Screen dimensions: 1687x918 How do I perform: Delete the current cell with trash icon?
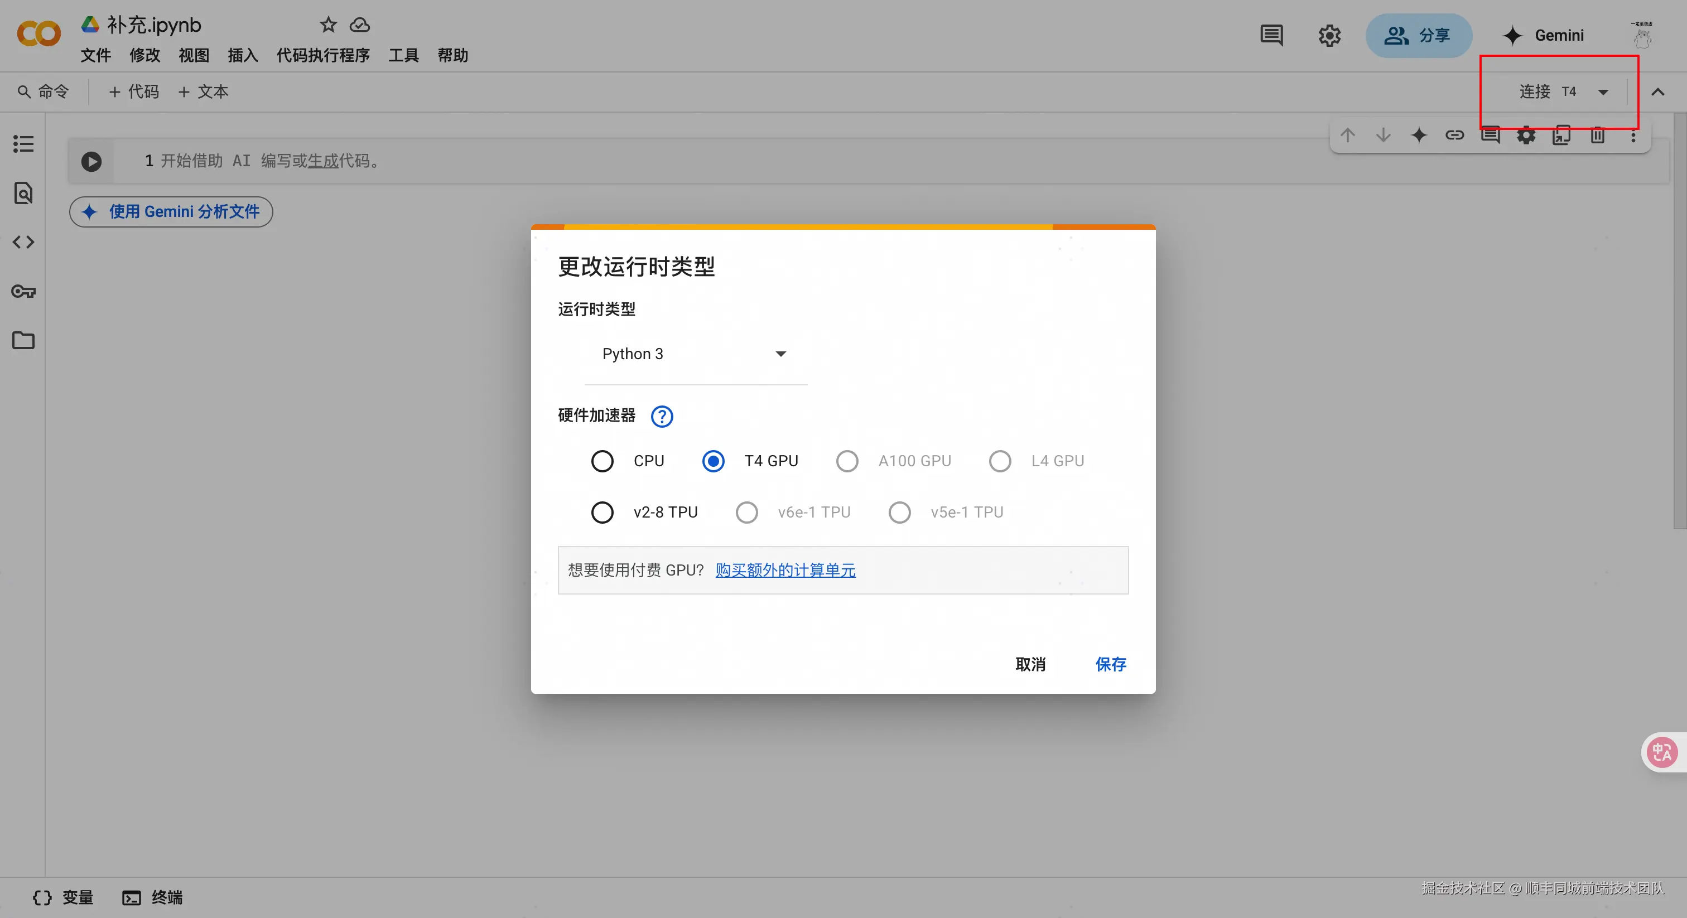pyautogui.click(x=1598, y=136)
